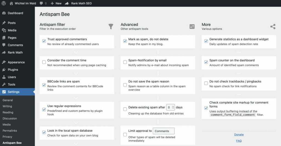This screenshot has height=146, width=281.
Task: Click the Donate link
Action: pyautogui.click(x=239, y=134)
